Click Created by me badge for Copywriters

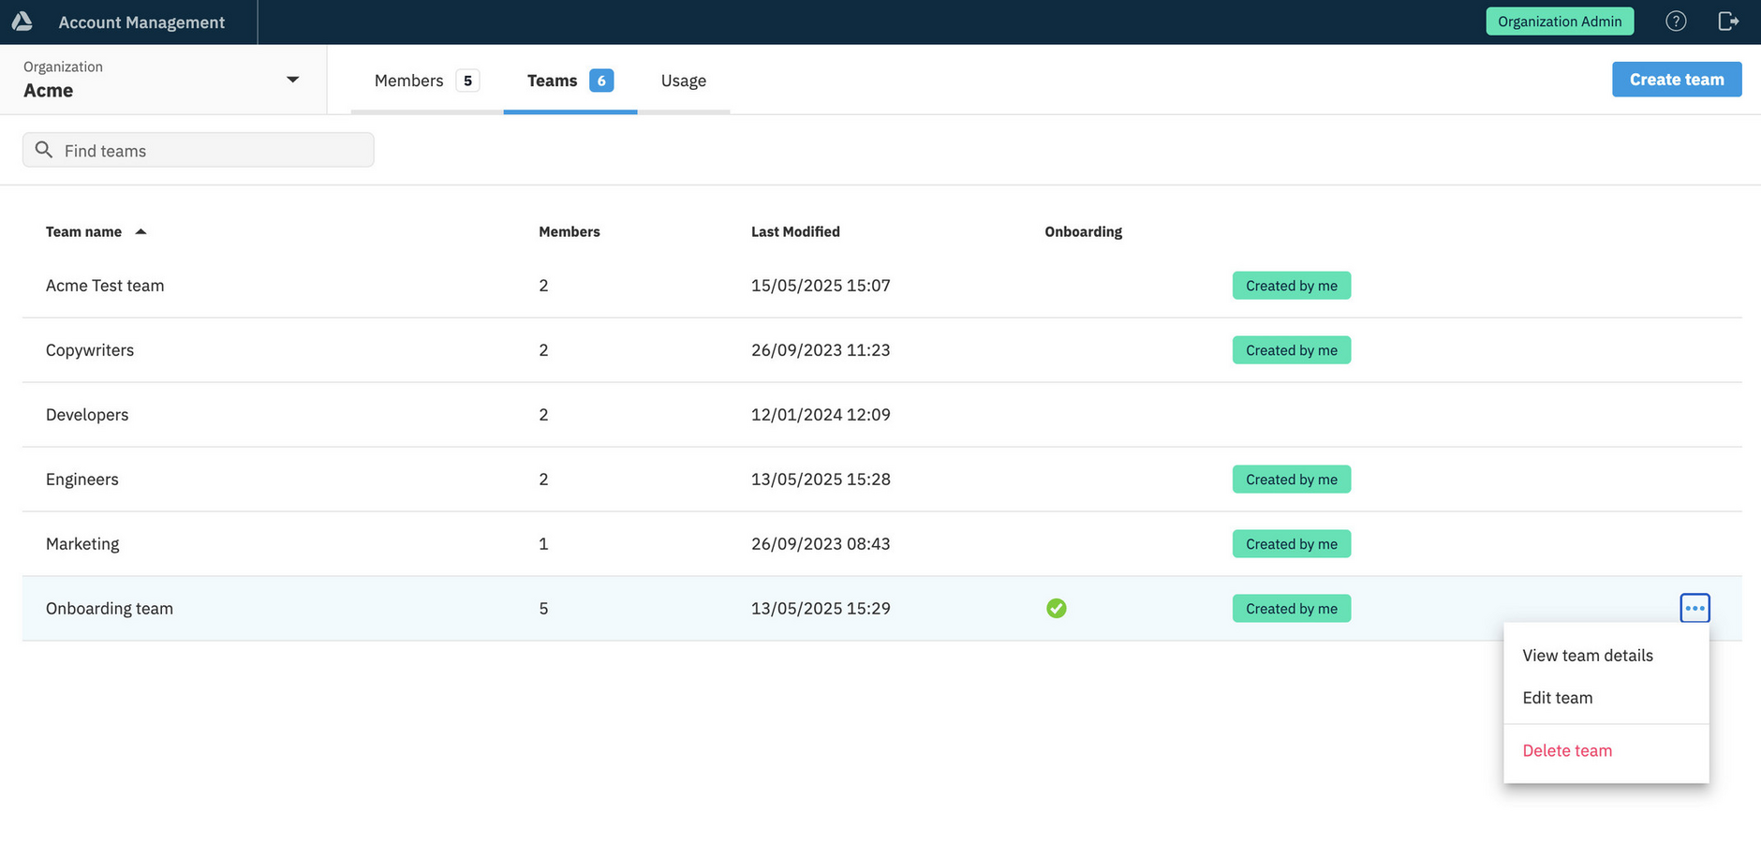[1292, 350]
